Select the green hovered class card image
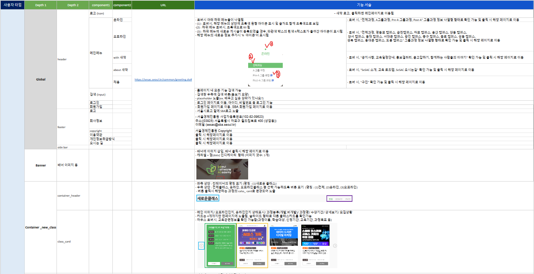The height and width of the screenshot is (274, 534). (x=220, y=245)
